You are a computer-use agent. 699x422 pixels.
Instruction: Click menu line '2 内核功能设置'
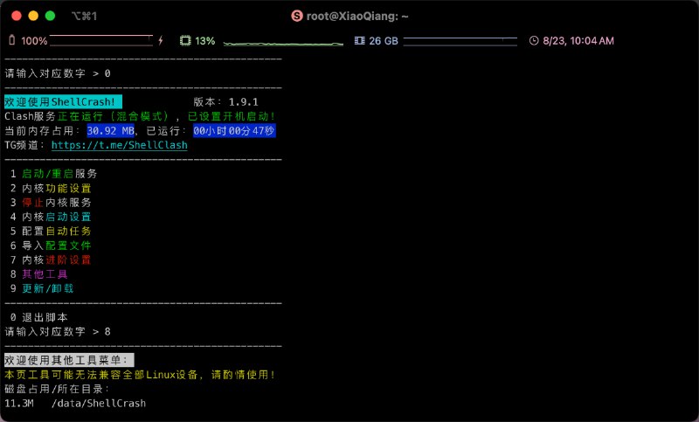coord(51,188)
